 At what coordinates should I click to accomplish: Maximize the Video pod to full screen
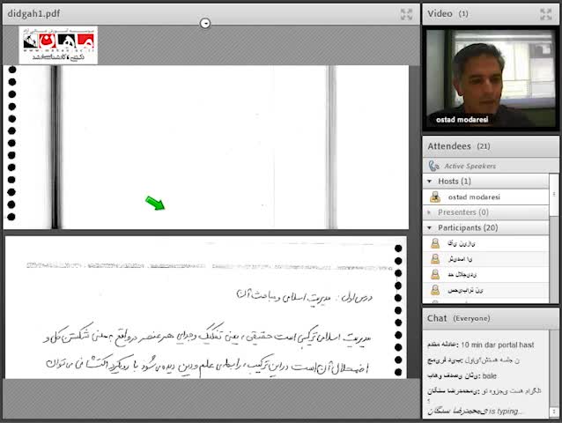545,14
